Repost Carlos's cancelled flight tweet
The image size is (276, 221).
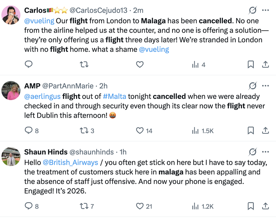pos(84,64)
